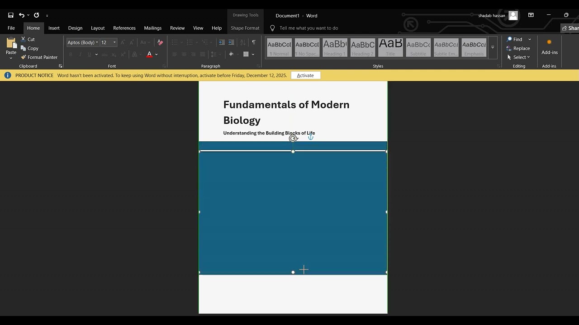Open the Ribbon Display Options icon

(x=531, y=15)
